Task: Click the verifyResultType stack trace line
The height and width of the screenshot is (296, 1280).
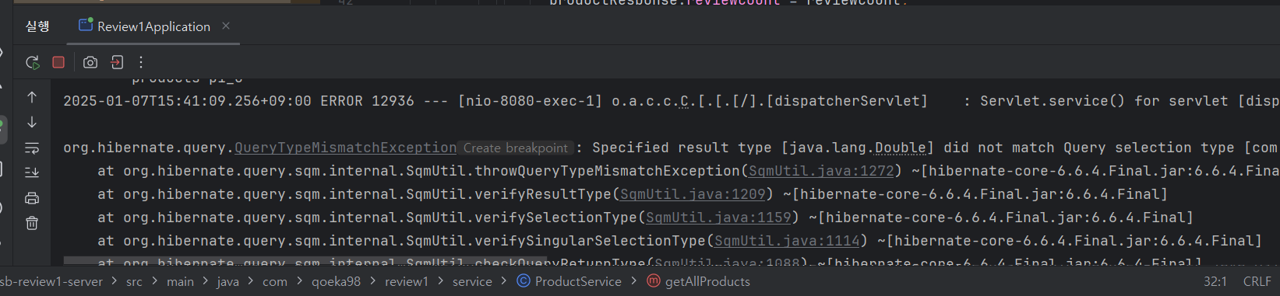Action: click(633, 194)
